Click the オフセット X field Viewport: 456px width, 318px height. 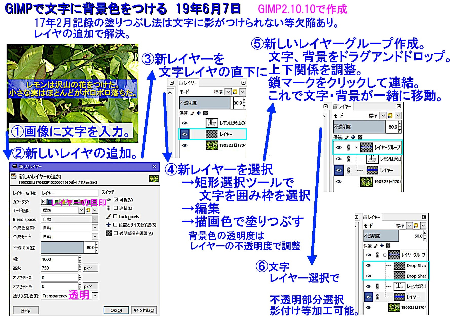(60, 277)
